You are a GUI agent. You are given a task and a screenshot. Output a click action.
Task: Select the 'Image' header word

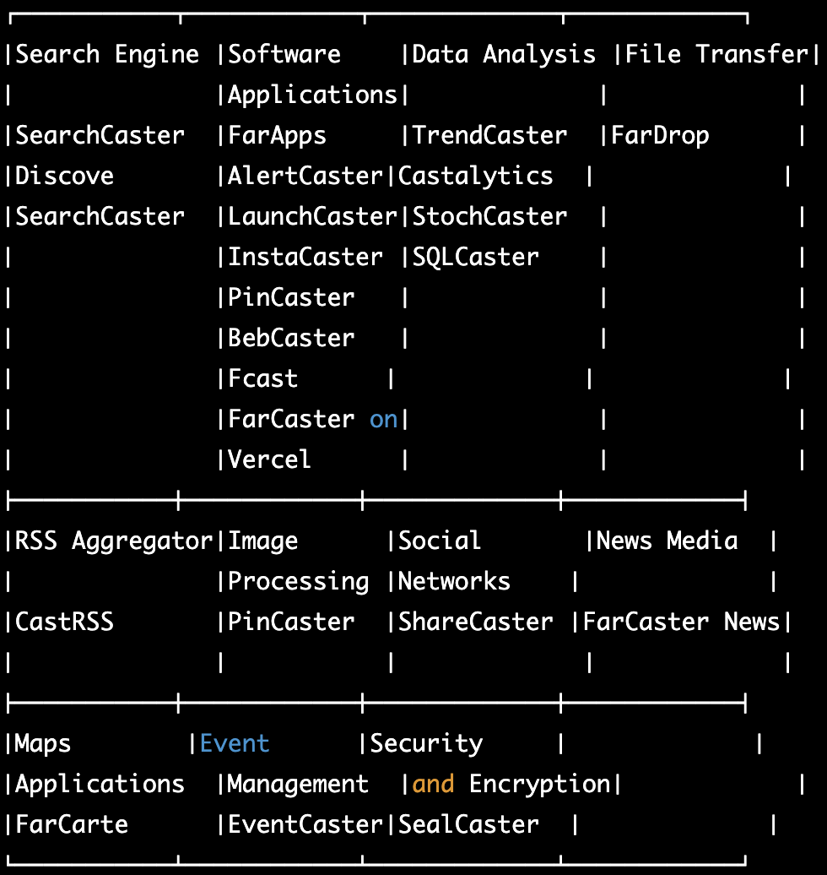point(263,542)
